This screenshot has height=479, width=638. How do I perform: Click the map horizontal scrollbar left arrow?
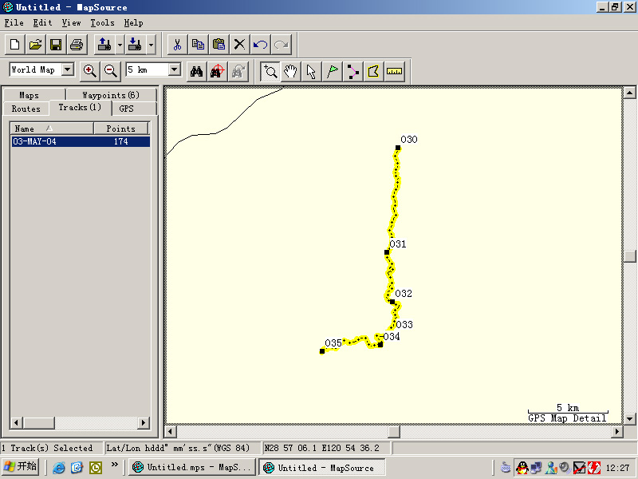pyautogui.click(x=170, y=431)
